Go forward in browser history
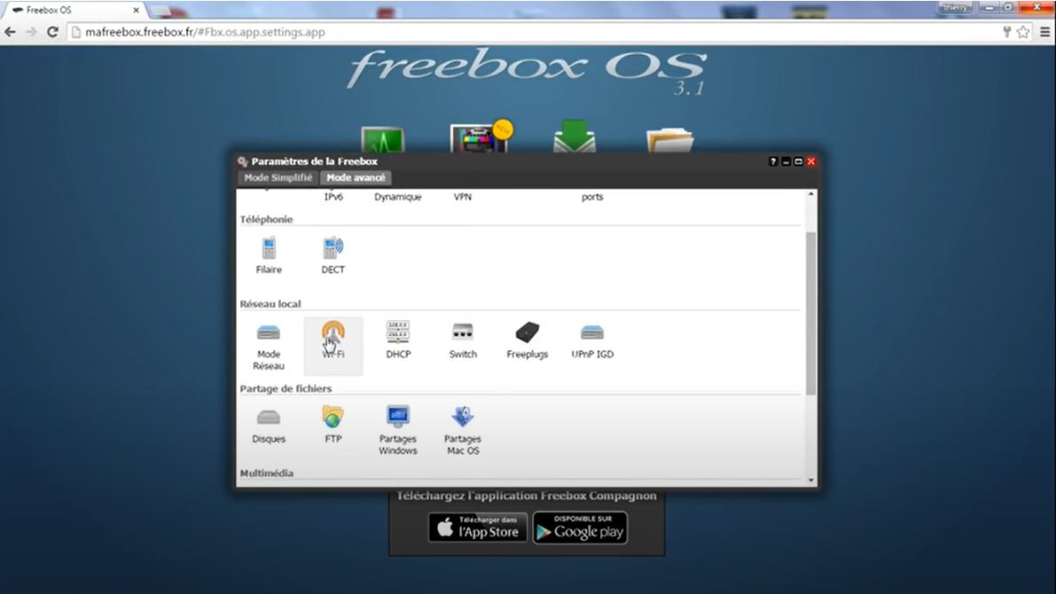 (31, 32)
